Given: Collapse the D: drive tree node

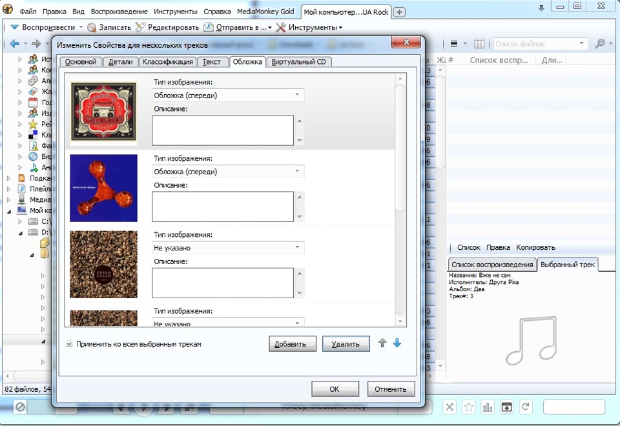Looking at the screenshot, I should [x=20, y=233].
